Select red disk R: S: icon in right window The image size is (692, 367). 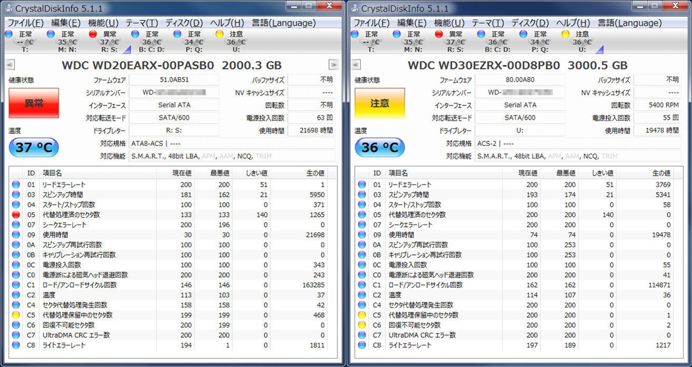[x=439, y=34]
